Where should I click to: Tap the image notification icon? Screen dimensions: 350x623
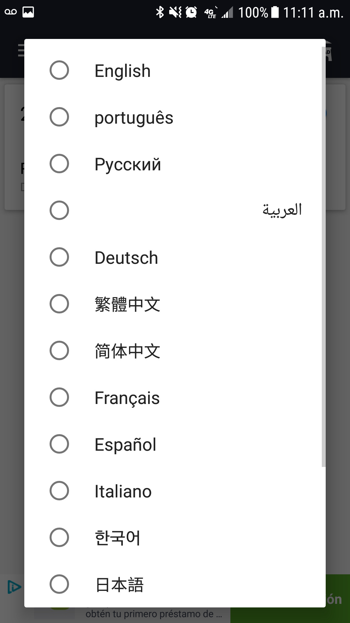point(28,12)
